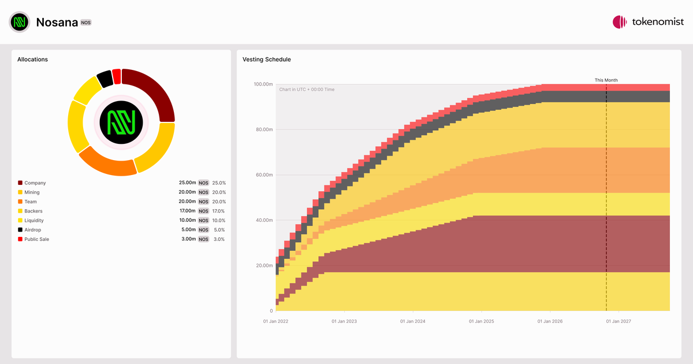The width and height of the screenshot is (693, 364).
Task: Click the 01 Jan 2027 axis label
Action: (619, 321)
